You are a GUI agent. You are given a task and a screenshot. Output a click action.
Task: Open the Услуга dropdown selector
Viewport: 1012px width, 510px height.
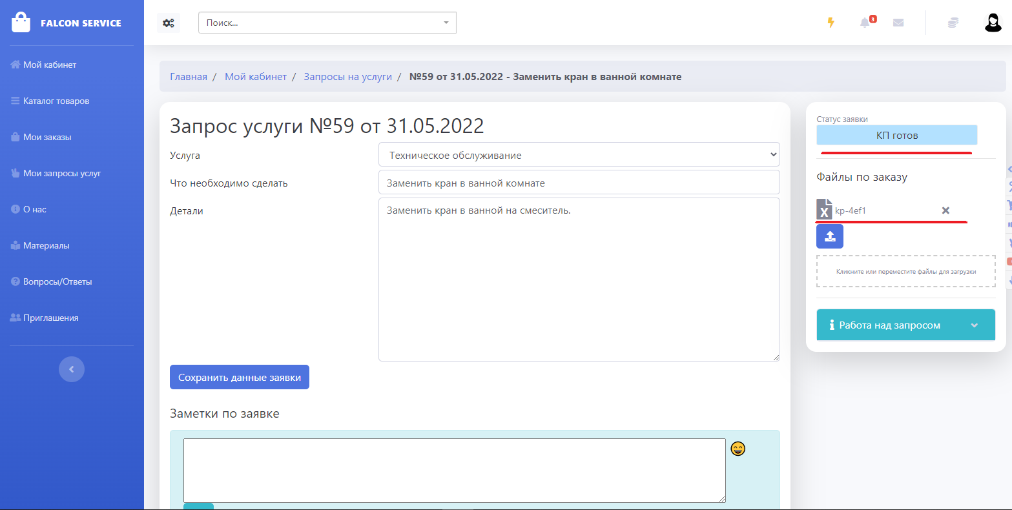[x=579, y=155]
